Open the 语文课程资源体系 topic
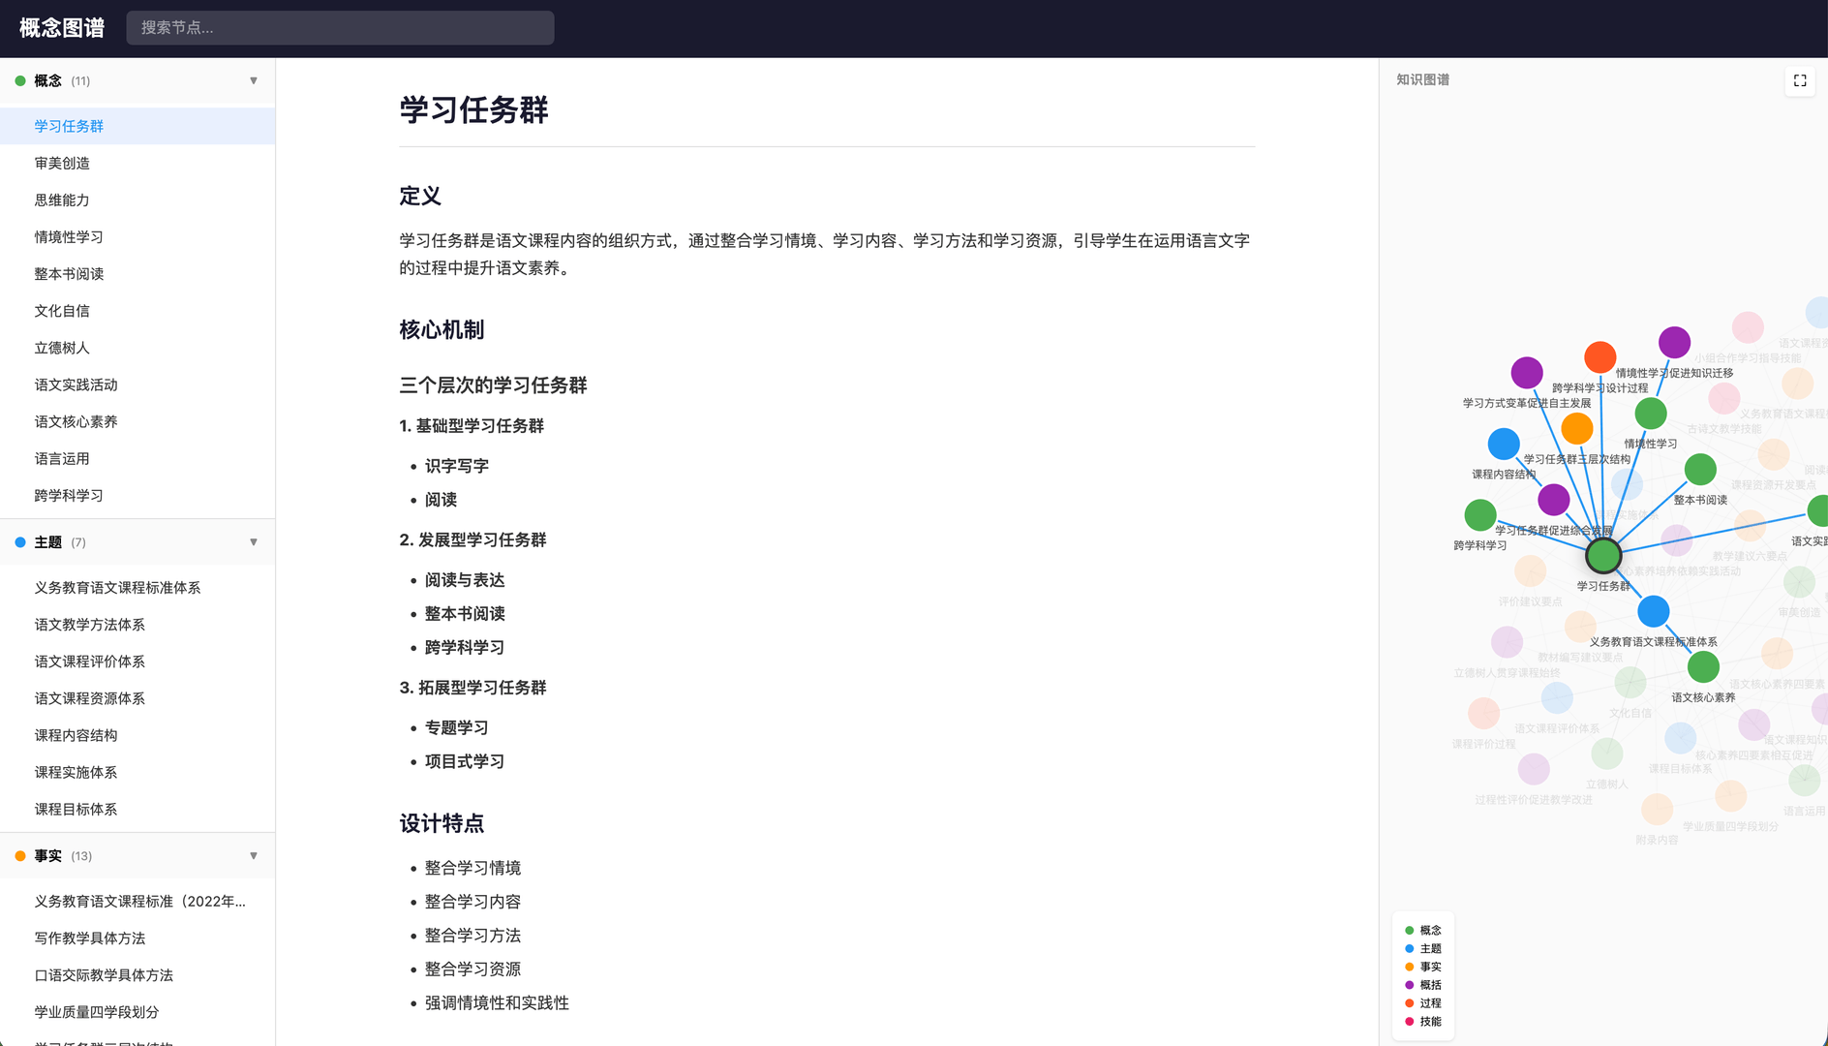Image resolution: width=1828 pixels, height=1046 pixels. 137,698
